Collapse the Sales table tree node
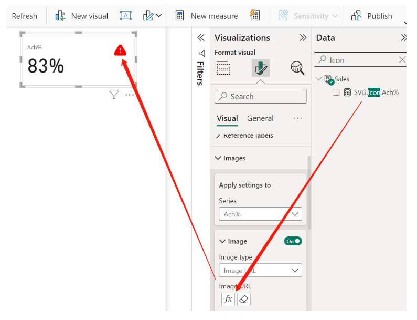This screenshot has height=320, width=417. tap(318, 79)
